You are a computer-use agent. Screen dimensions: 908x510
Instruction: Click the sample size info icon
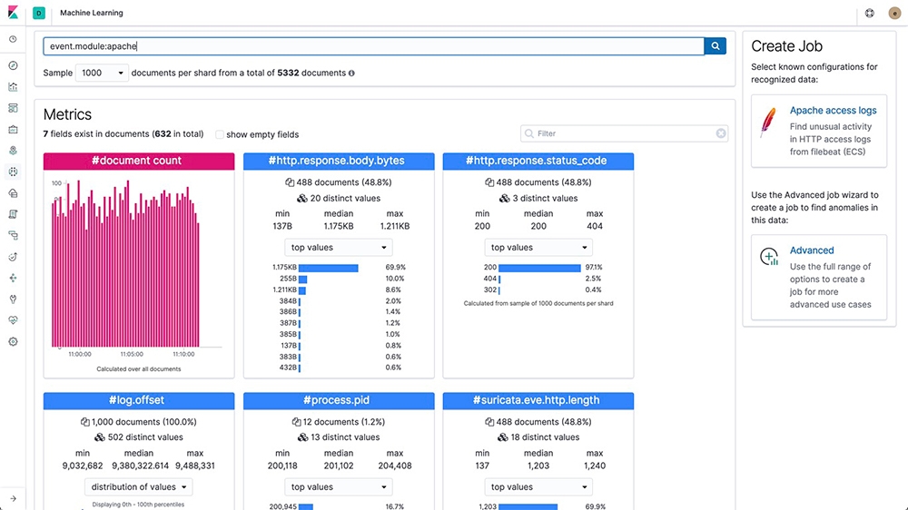tap(351, 73)
